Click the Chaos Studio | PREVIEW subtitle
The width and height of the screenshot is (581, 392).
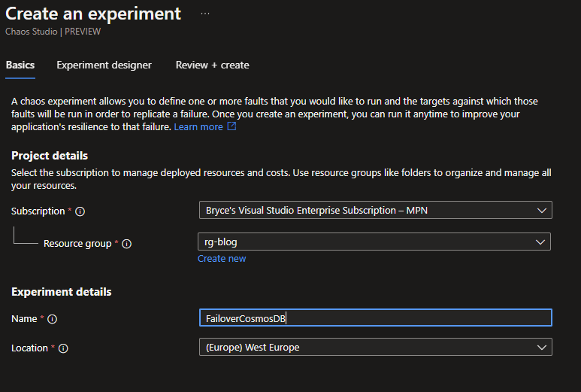tap(53, 32)
